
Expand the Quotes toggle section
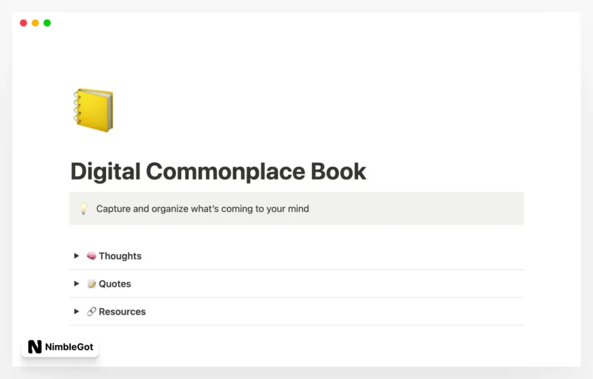point(76,284)
